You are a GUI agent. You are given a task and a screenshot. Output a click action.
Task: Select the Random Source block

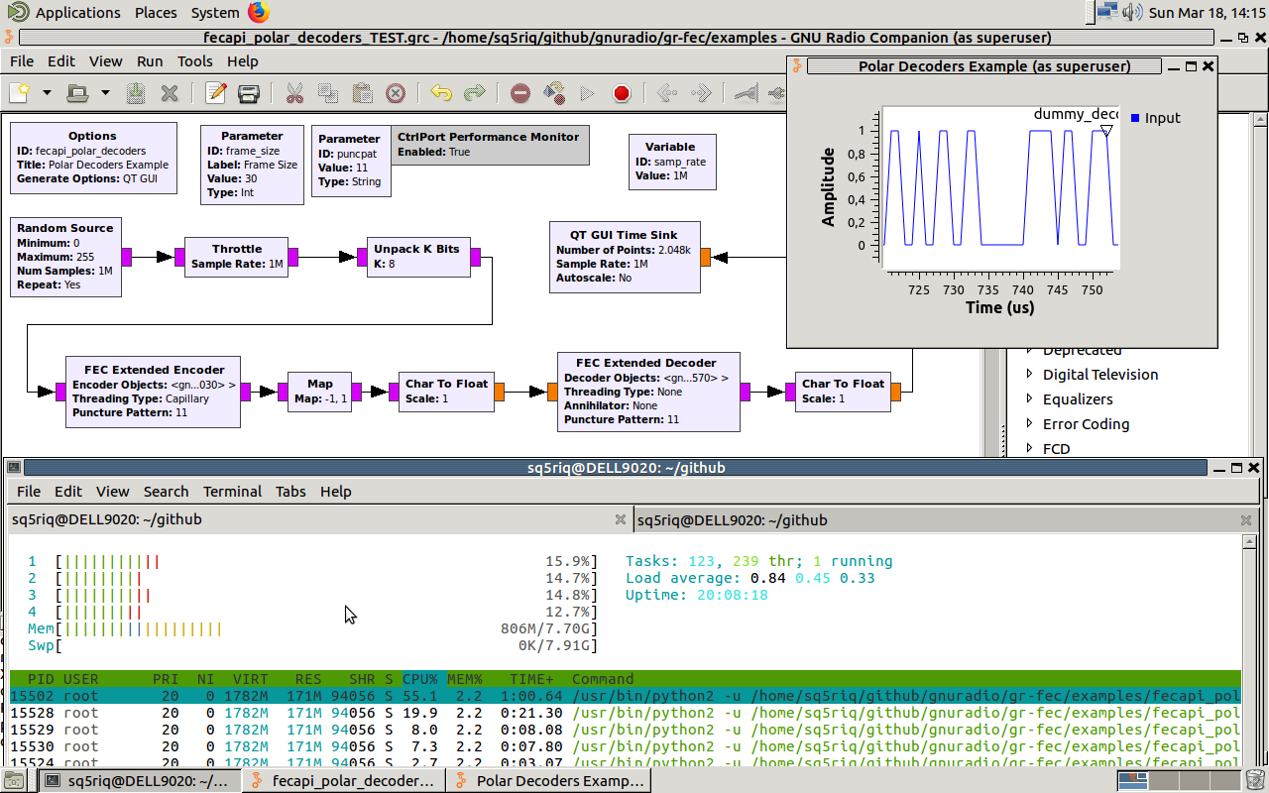click(x=65, y=257)
